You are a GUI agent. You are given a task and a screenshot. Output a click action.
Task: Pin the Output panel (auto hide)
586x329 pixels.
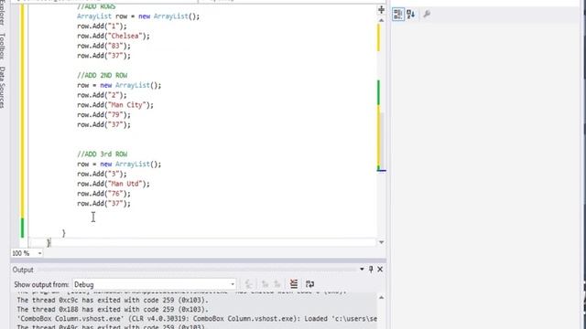coord(371,269)
